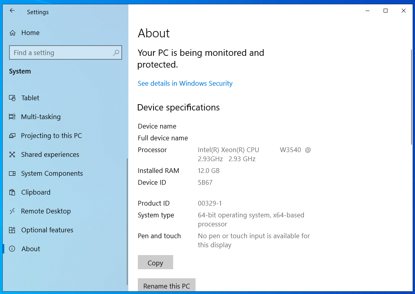Click the main content scrollbar
The image size is (415, 294).
click(x=411, y=97)
